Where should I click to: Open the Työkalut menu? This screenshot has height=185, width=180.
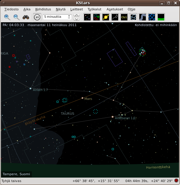tap(94, 9)
